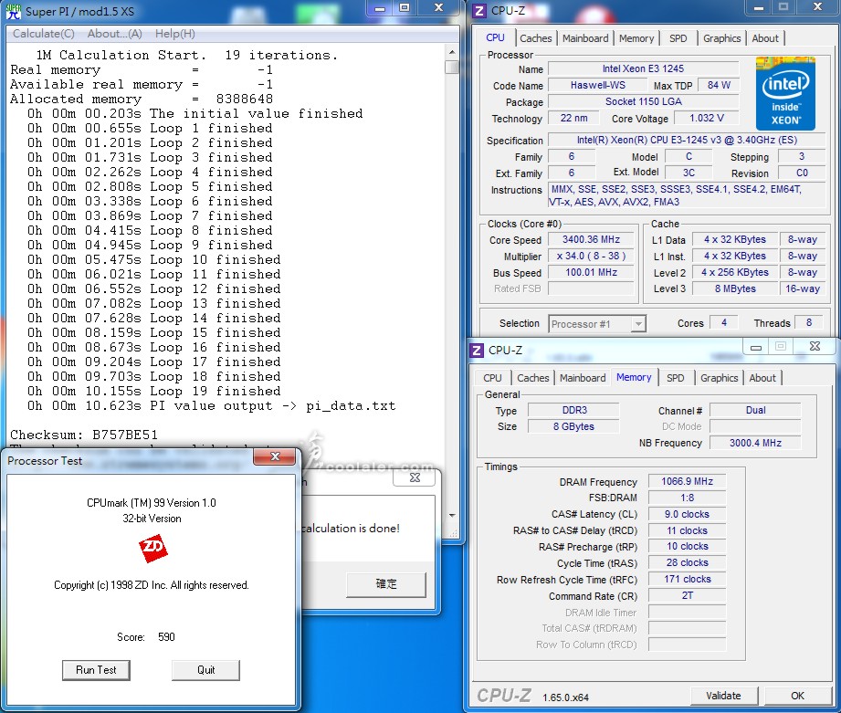The height and width of the screenshot is (713, 841).
Task: Close the calculation done dialog
Action: click(x=415, y=477)
